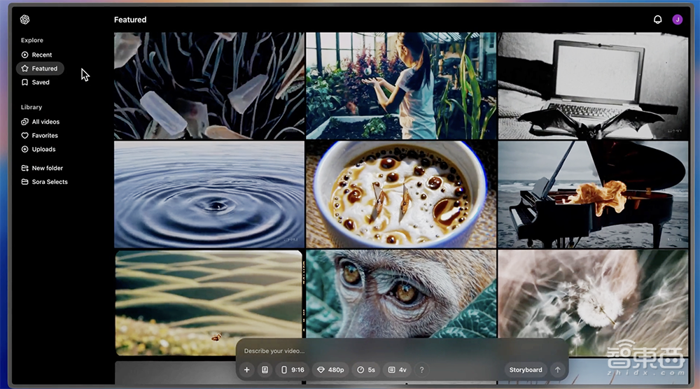The width and height of the screenshot is (700, 389).
Task: Go to Recent in the Explore section
Action: 41,55
